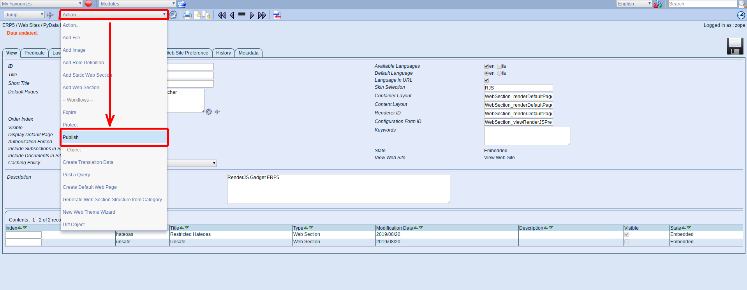Click the small airplane icon under Default Pages
This screenshot has width=747, height=290.
pyautogui.click(x=217, y=112)
